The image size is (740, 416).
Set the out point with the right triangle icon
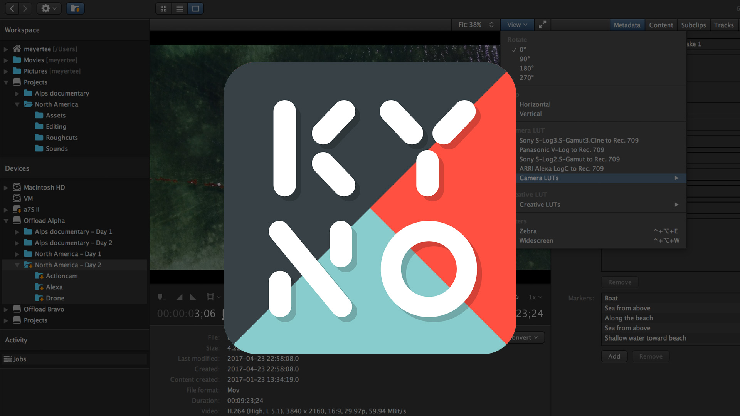193,297
